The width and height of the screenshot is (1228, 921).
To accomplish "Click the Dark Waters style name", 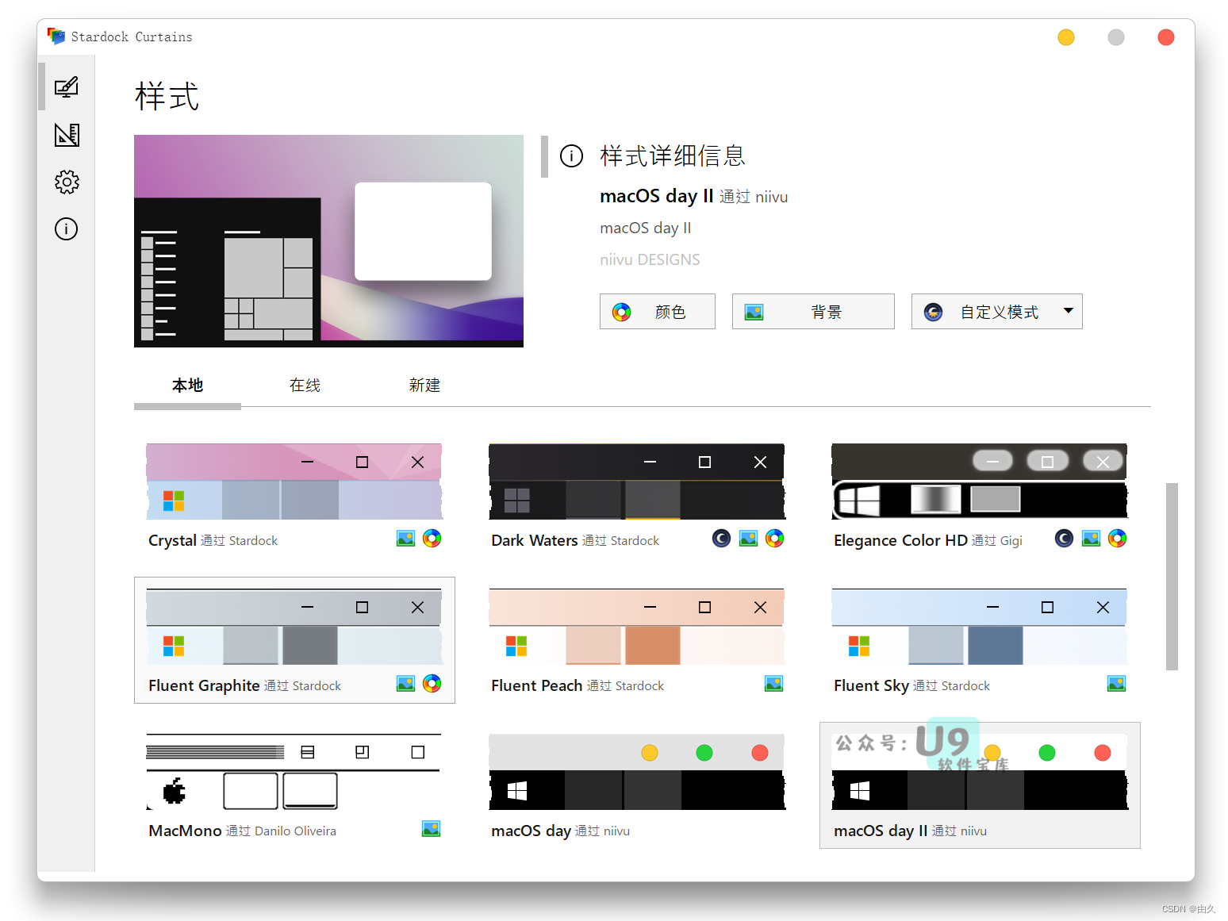I will (535, 540).
